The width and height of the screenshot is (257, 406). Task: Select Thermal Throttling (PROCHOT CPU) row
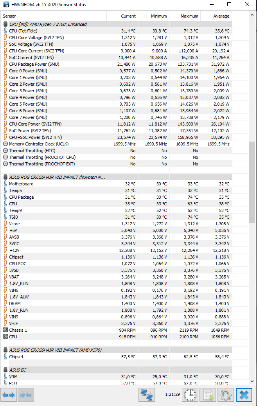(116, 157)
